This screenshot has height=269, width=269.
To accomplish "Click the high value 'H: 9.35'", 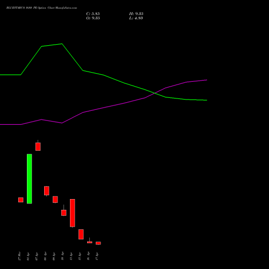I will coord(136,14).
